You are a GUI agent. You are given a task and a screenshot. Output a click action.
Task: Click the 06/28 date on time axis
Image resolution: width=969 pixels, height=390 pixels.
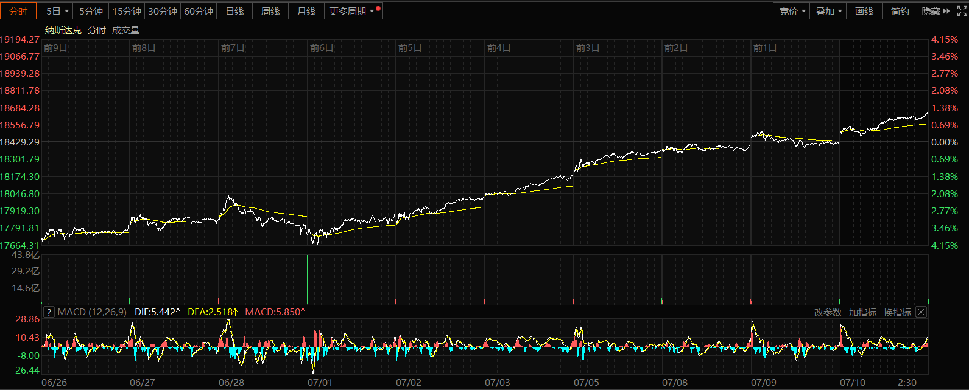pyautogui.click(x=231, y=382)
